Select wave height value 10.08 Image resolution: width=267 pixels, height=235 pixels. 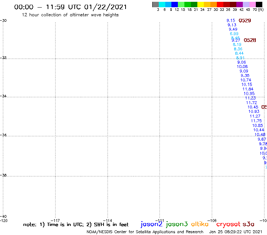[242, 67]
